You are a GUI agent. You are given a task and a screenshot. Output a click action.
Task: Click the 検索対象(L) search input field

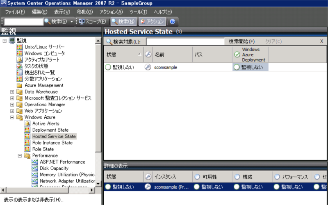tap(185, 41)
